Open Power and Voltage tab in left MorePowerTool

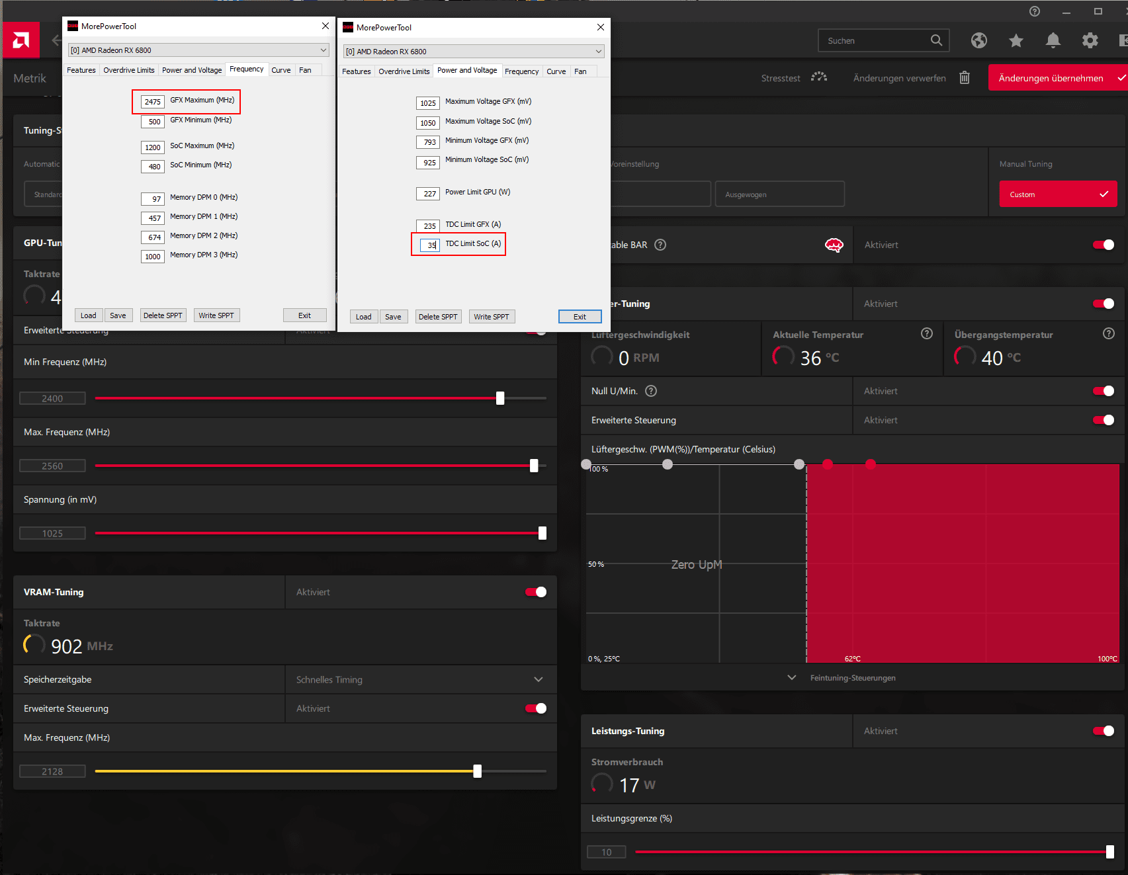point(192,70)
